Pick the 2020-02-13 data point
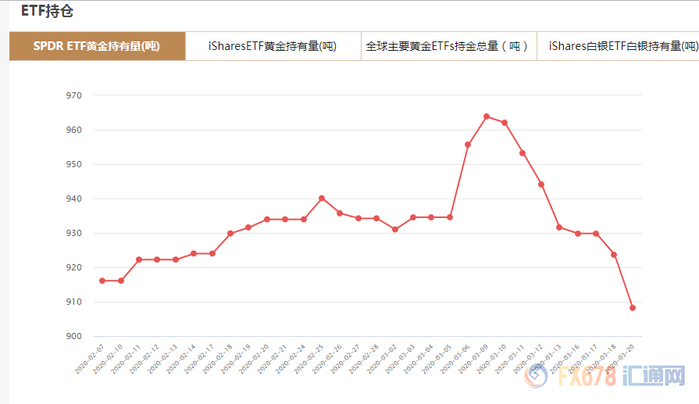This screenshot has width=699, height=404. (x=176, y=259)
